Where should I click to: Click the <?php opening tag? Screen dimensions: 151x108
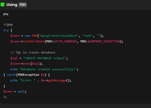point(8,25)
